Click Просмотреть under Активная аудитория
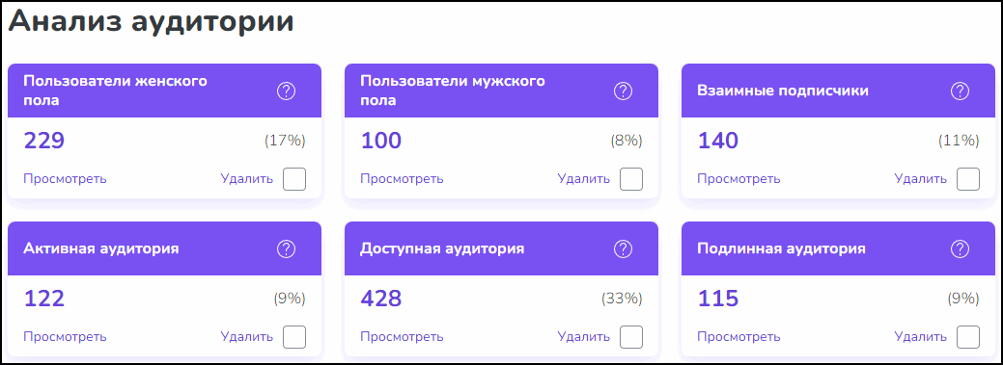Screen dimensions: 1003x365 pos(66,336)
